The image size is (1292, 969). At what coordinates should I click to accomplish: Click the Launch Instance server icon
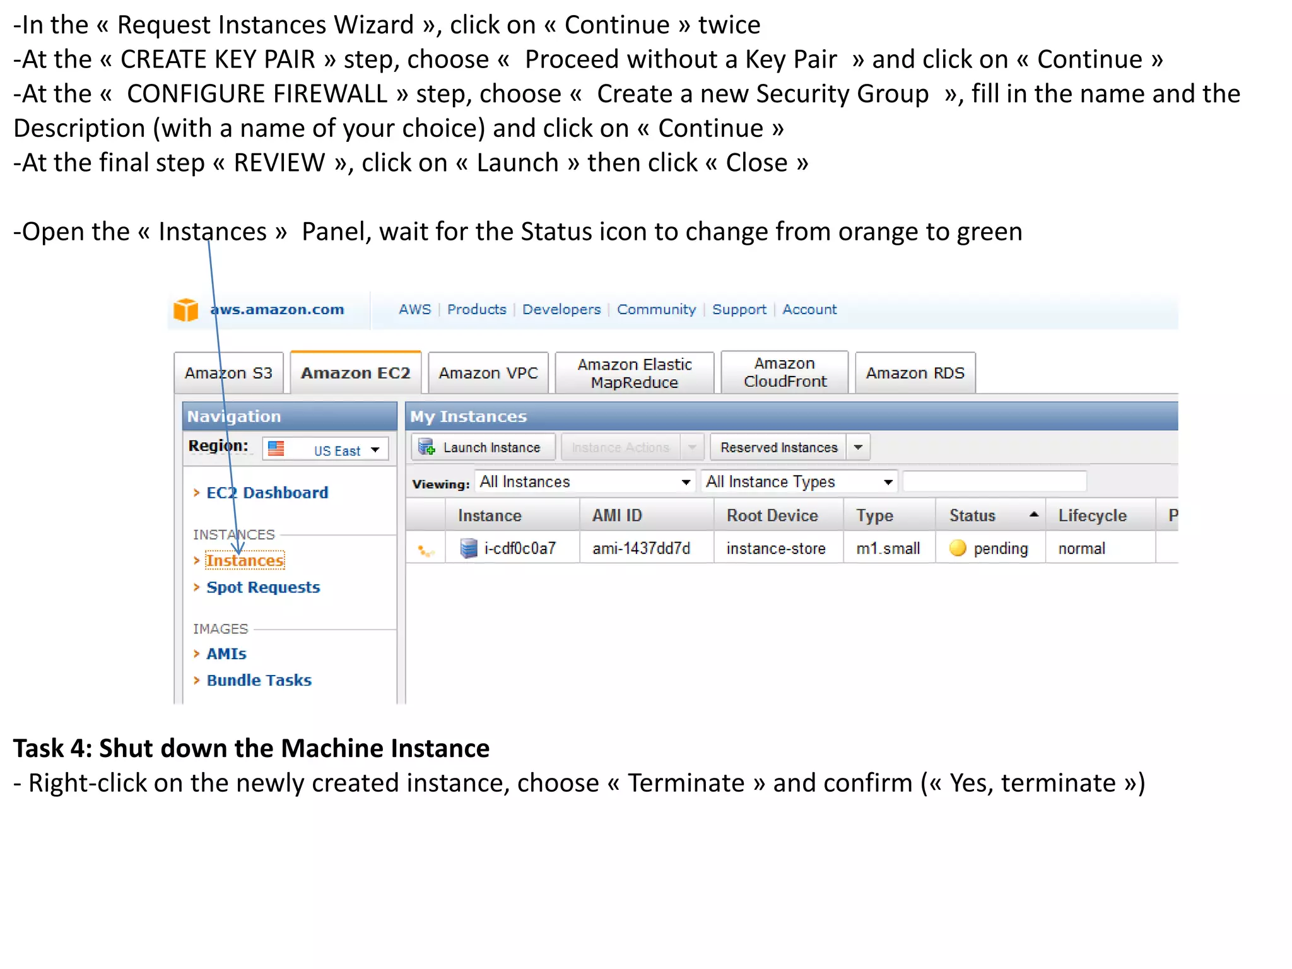427,447
